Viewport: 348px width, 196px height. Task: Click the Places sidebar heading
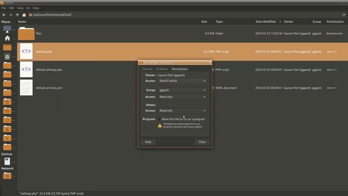6,22
